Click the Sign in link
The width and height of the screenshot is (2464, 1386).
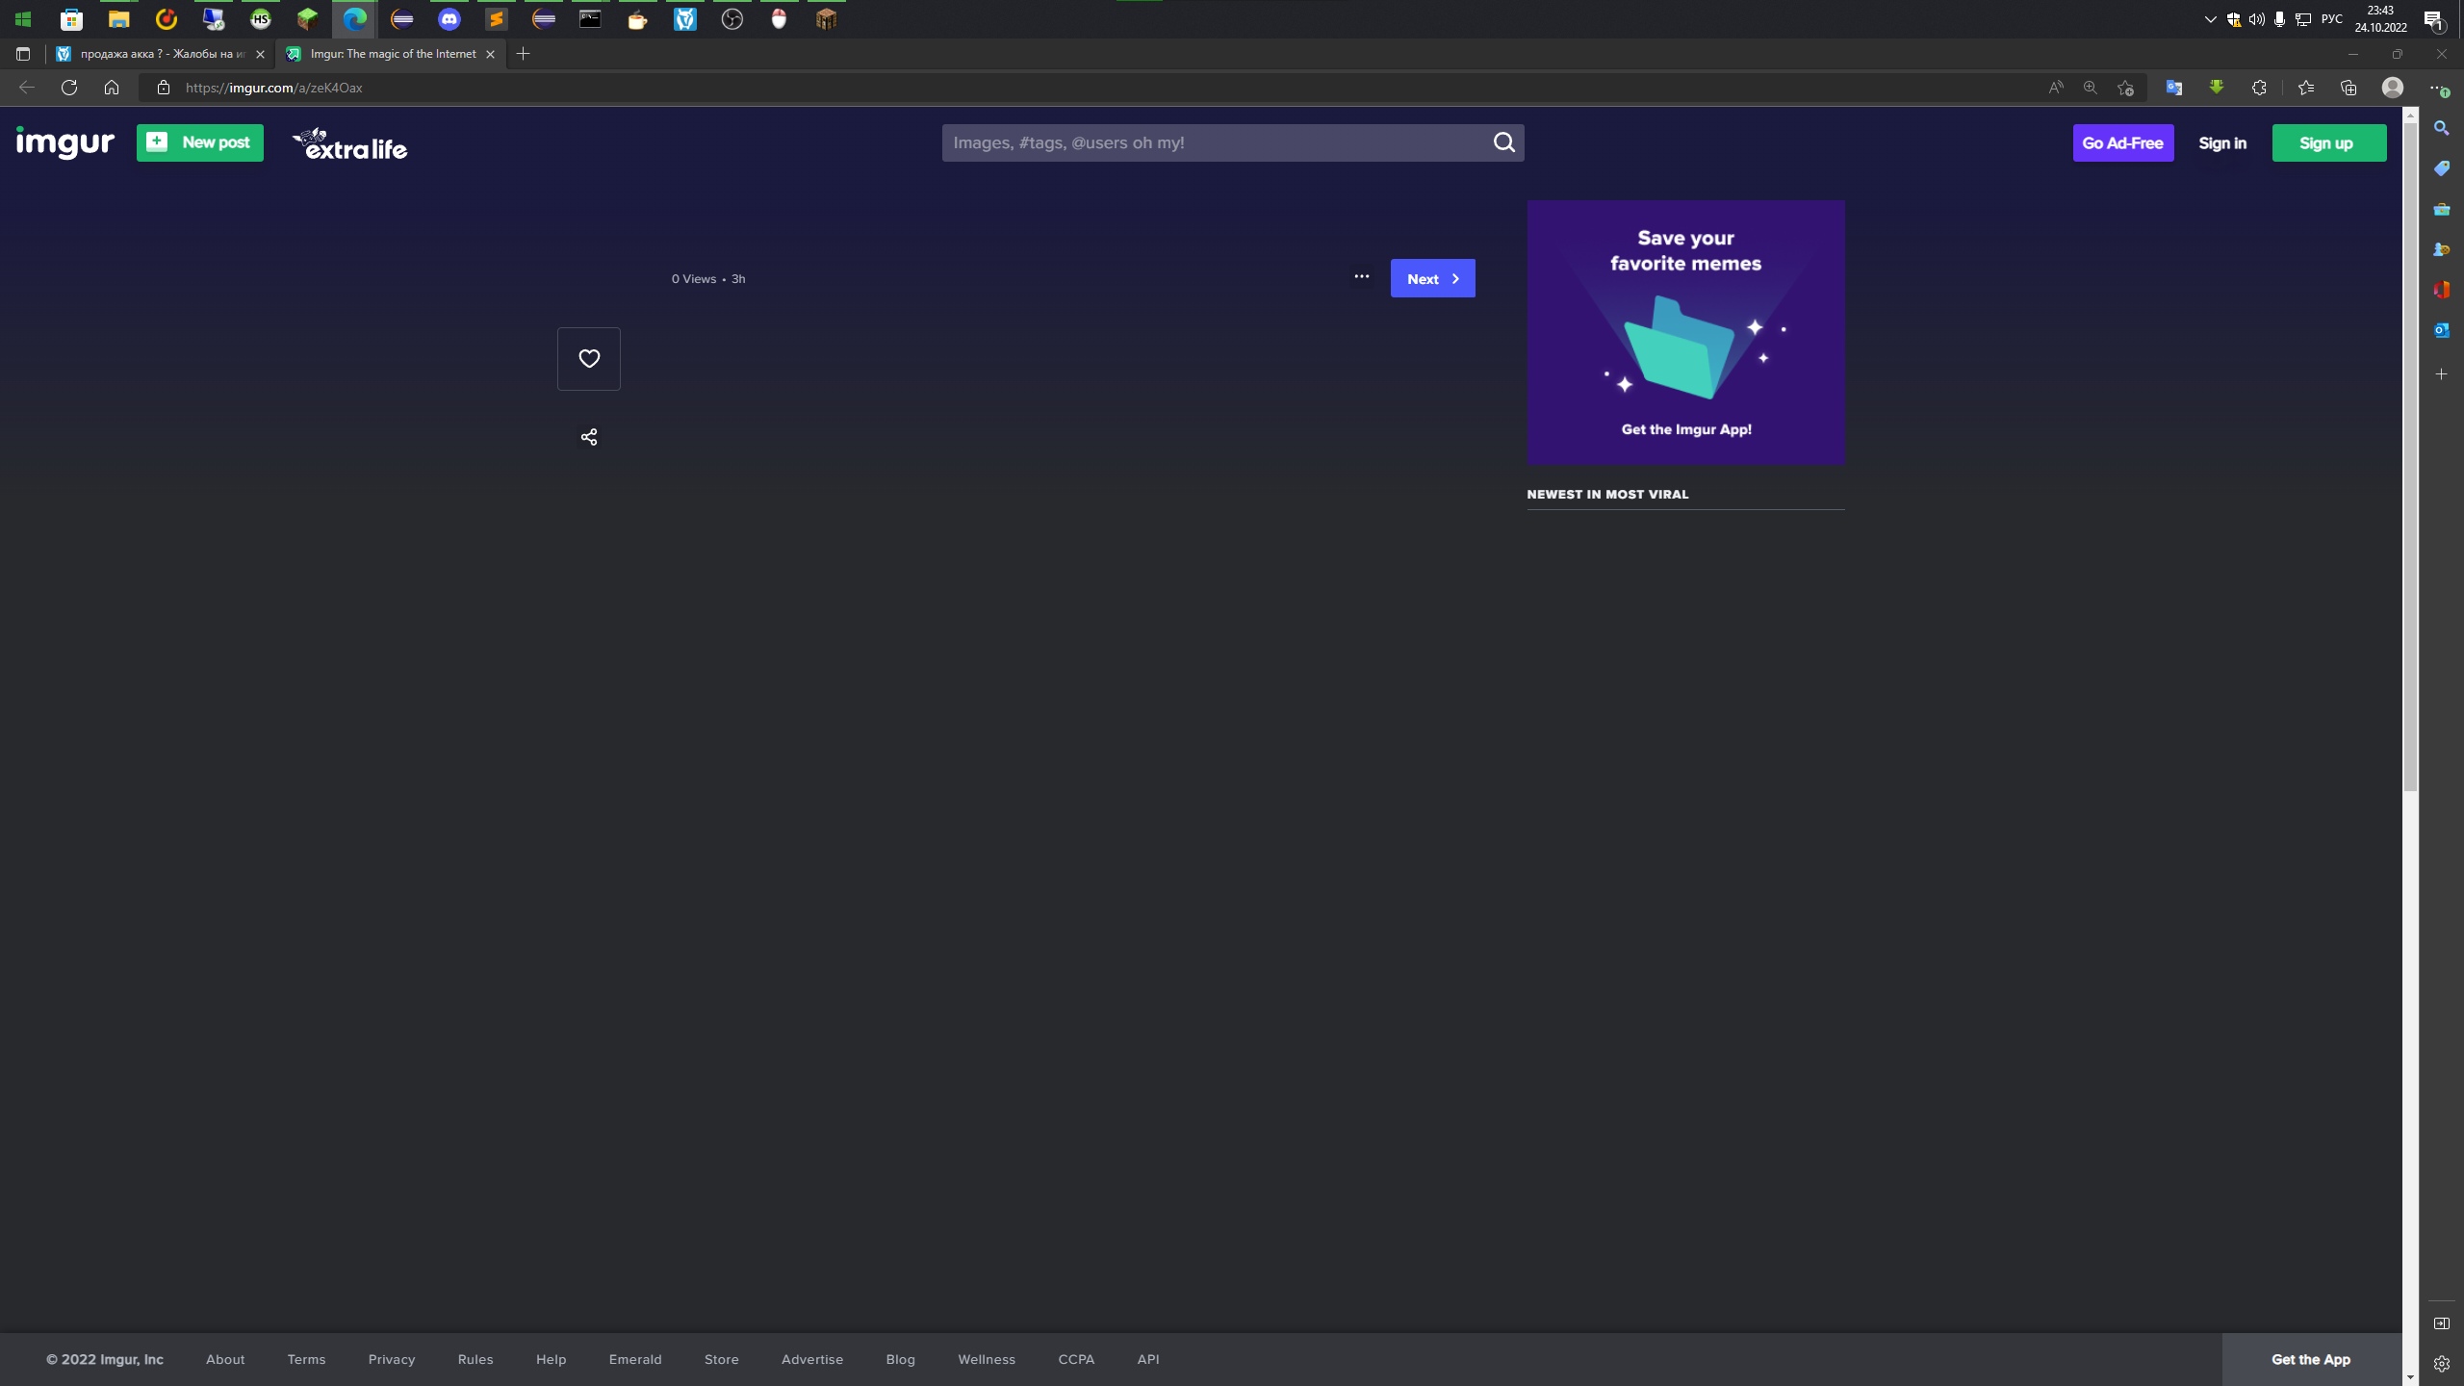(2221, 143)
